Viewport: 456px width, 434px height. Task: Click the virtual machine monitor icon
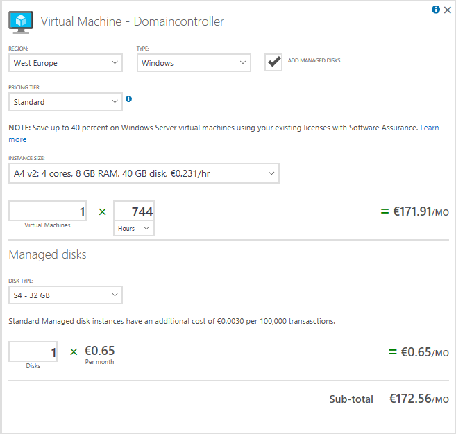[21, 22]
